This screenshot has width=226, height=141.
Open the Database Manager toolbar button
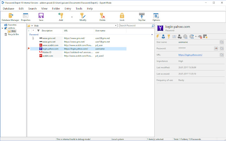point(10,17)
